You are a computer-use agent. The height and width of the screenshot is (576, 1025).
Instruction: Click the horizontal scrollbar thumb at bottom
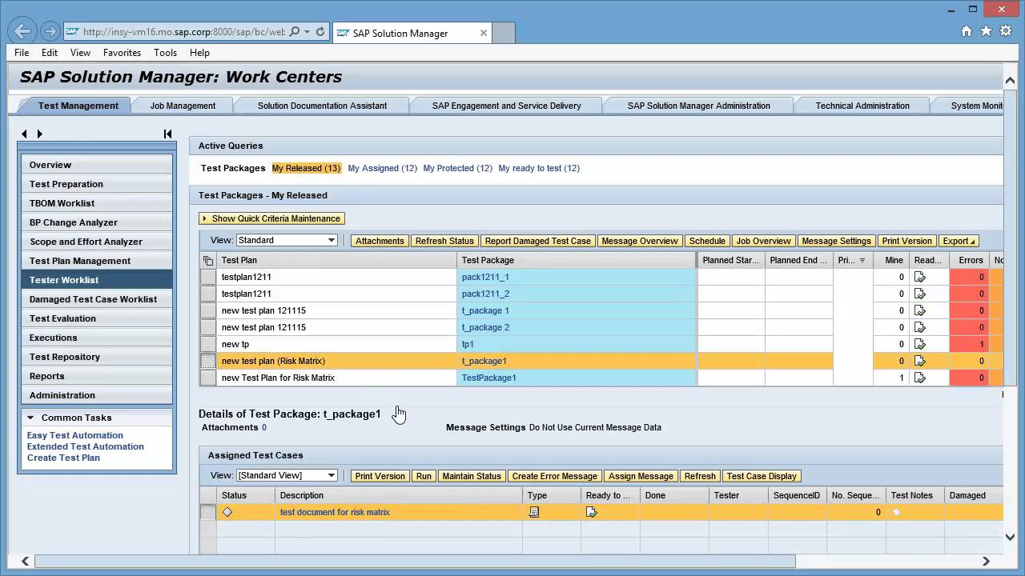pos(415,561)
